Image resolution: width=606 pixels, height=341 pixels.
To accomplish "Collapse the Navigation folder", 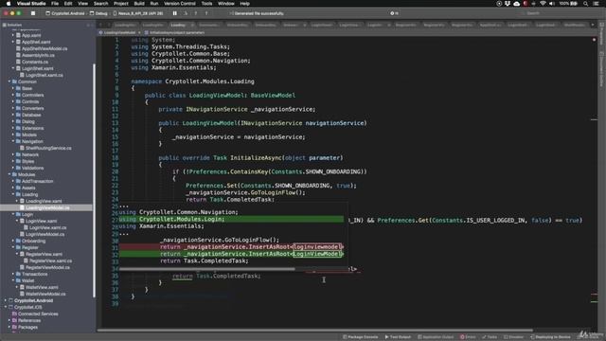I will point(13,141).
